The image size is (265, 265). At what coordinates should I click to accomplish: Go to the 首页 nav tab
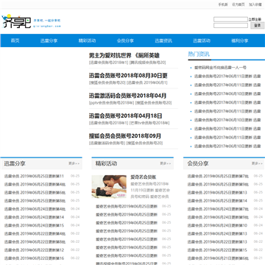(15, 40)
